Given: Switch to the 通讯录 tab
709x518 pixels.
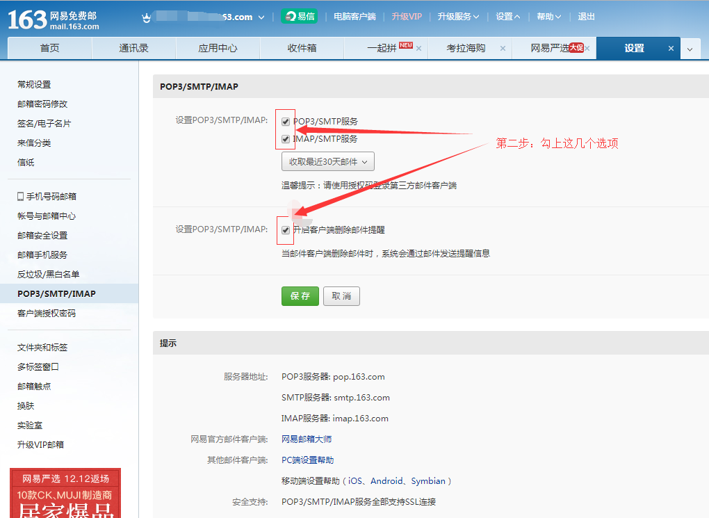Looking at the screenshot, I should coord(134,49).
